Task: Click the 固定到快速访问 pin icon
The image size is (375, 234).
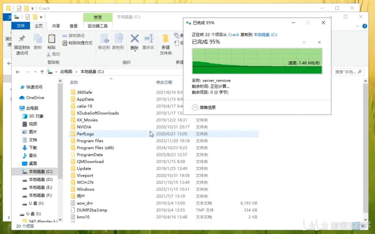Action: pyautogui.click(x=22, y=38)
